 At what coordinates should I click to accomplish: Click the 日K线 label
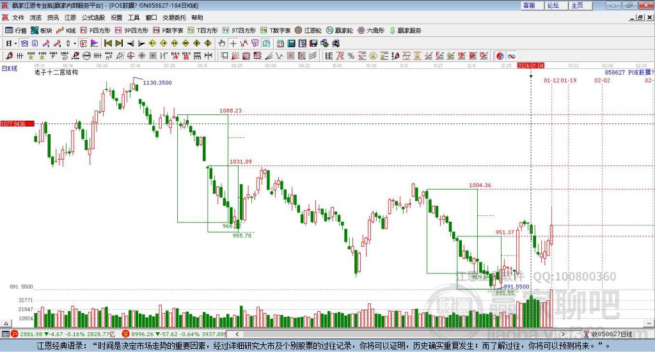(10, 68)
